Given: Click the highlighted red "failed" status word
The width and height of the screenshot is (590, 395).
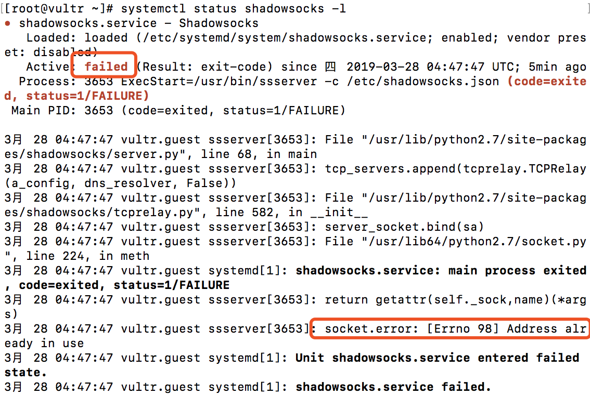Looking at the screenshot, I should pos(106,67).
